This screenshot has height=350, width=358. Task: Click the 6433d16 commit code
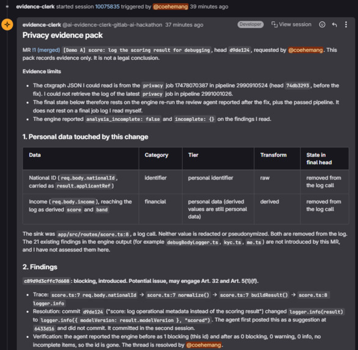45,328
